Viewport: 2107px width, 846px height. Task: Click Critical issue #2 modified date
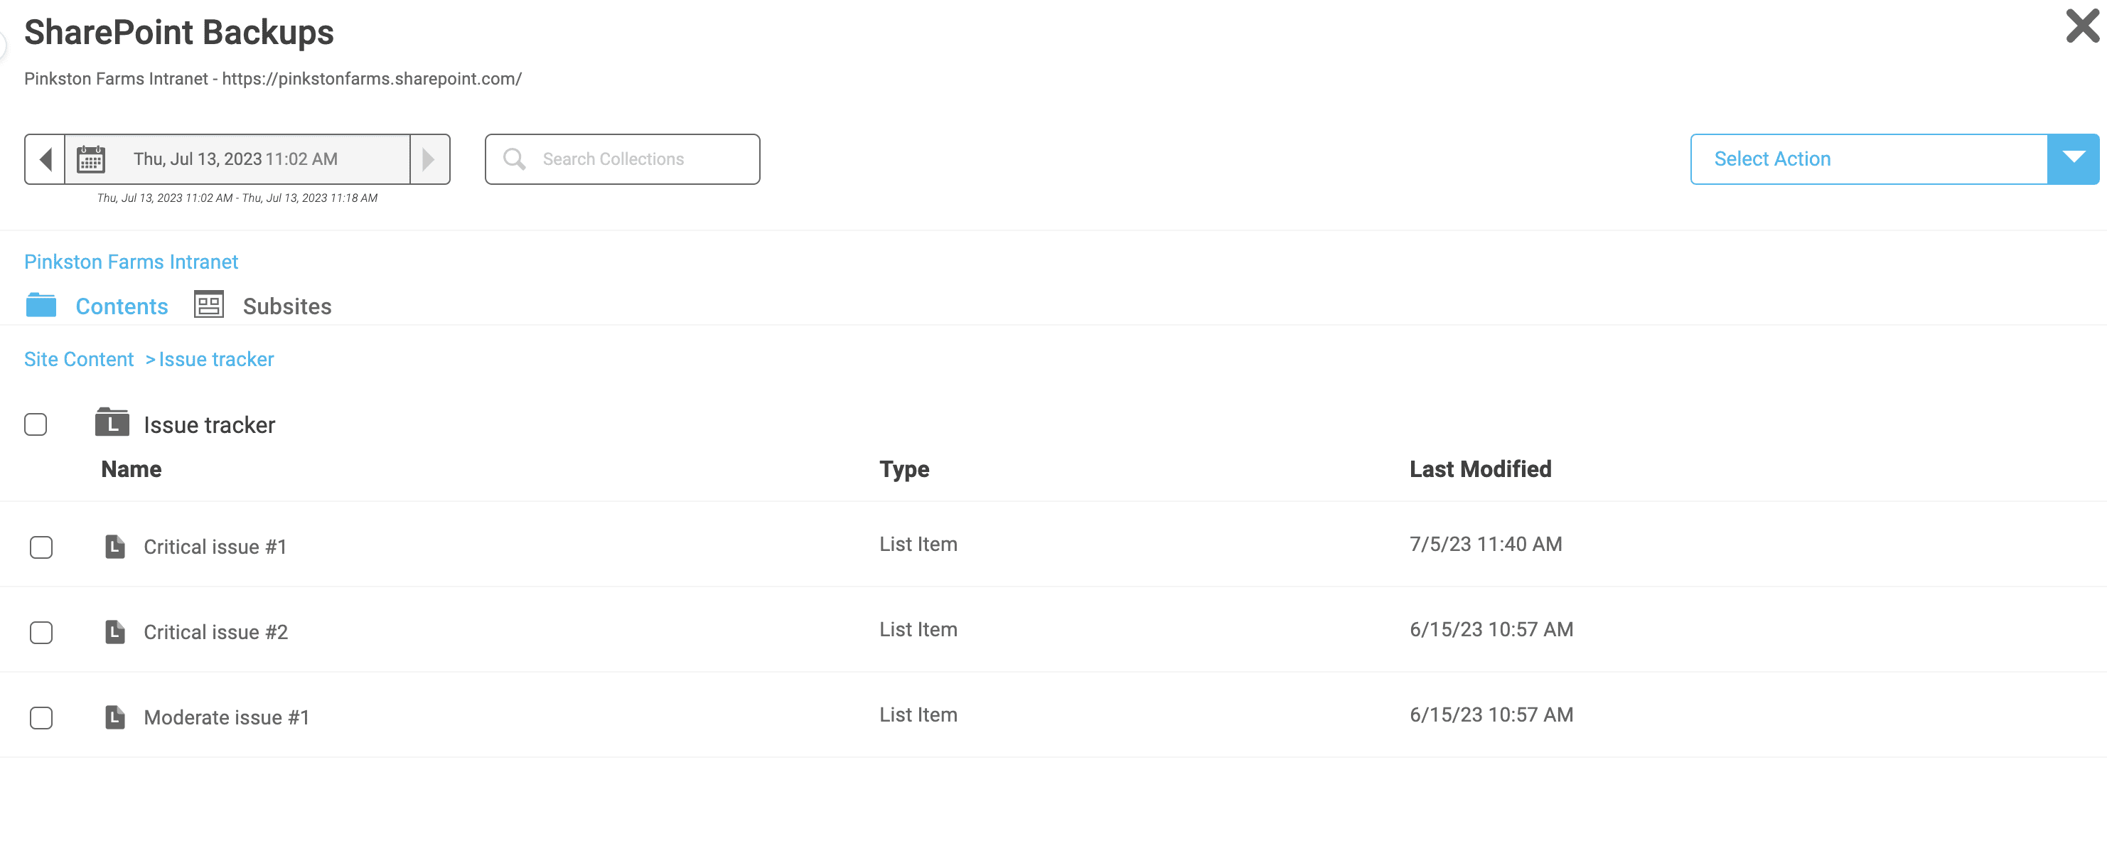pos(1491,629)
